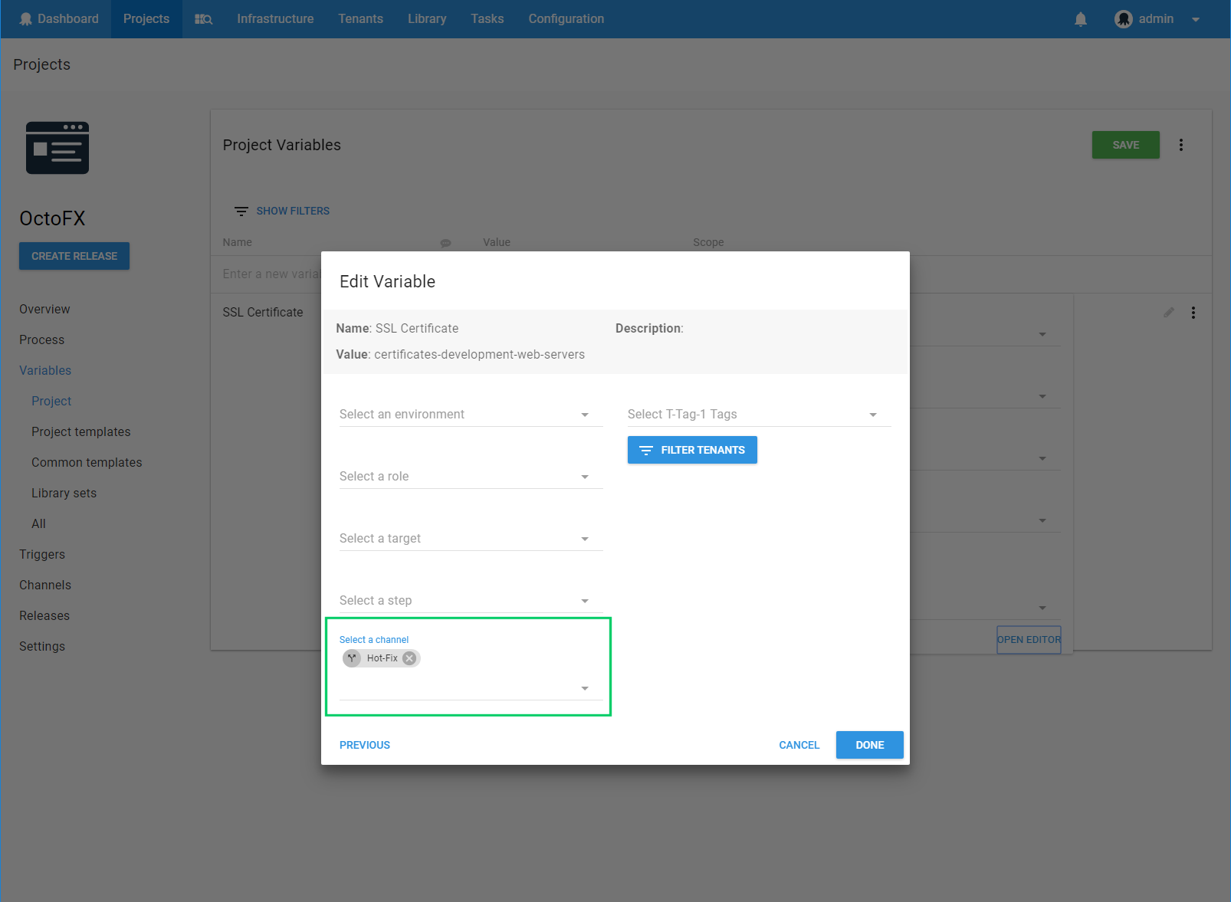Image resolution: width=1231 pixels, height=902 pixels.
Task: Click the notifications bell icon
Action: (1080, 19)
